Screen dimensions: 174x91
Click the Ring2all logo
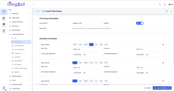(x=16, y=4)
